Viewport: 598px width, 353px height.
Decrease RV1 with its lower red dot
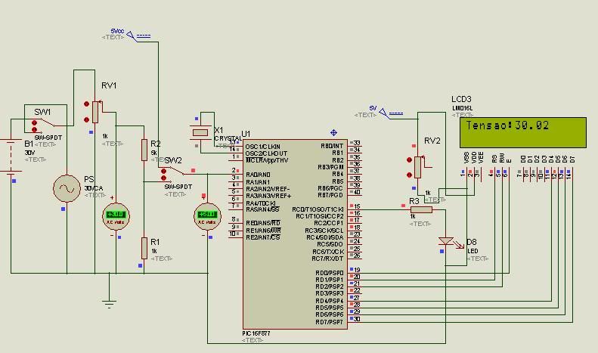coord(87,119)
